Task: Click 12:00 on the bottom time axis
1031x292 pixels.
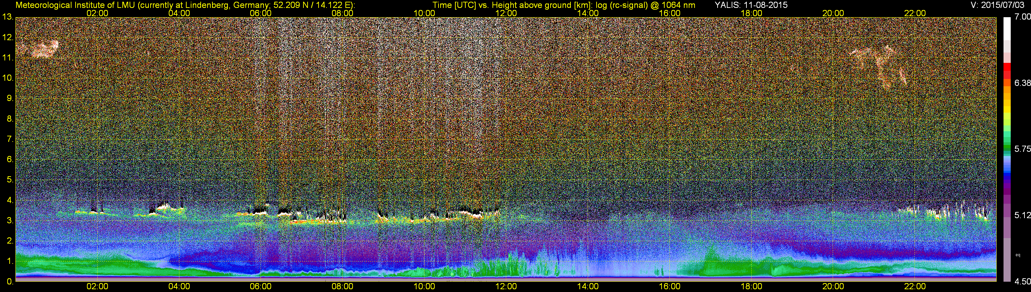Action: click(506, 287)
